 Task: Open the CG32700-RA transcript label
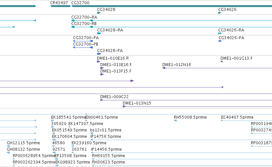coord(84,17)
